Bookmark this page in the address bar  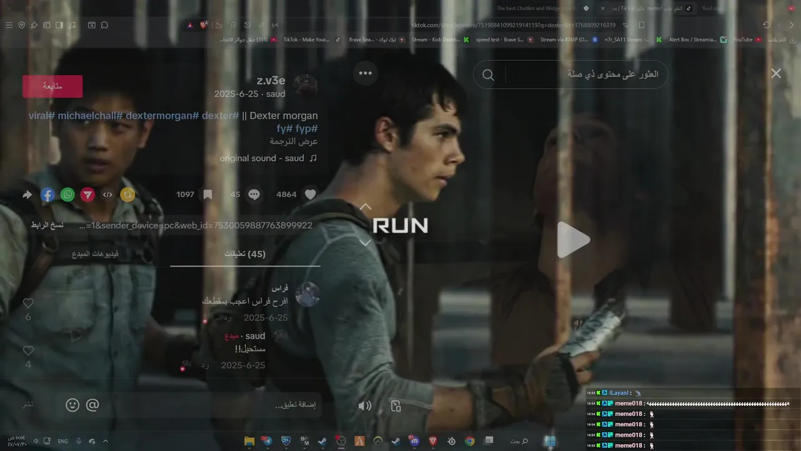point(641,25)
